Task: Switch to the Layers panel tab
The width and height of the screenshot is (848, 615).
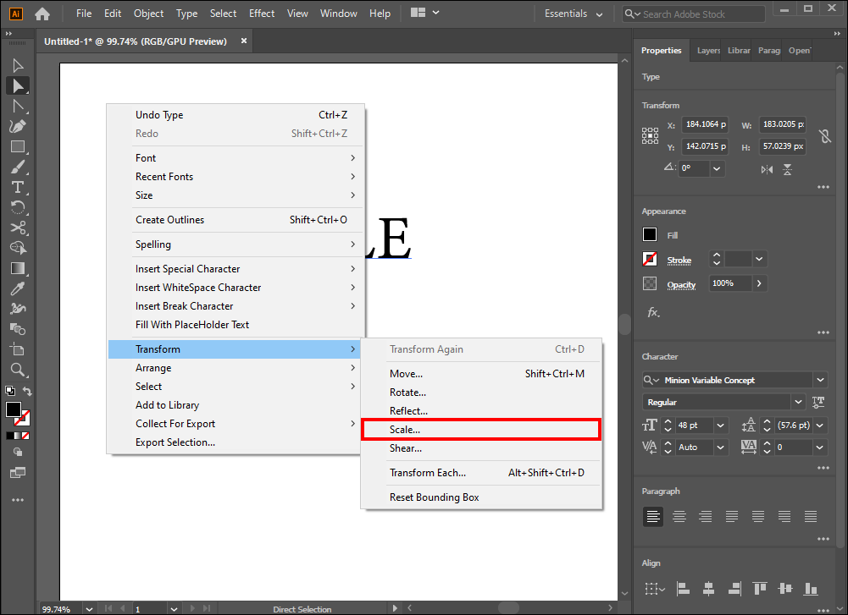Action: pos(708,51)
